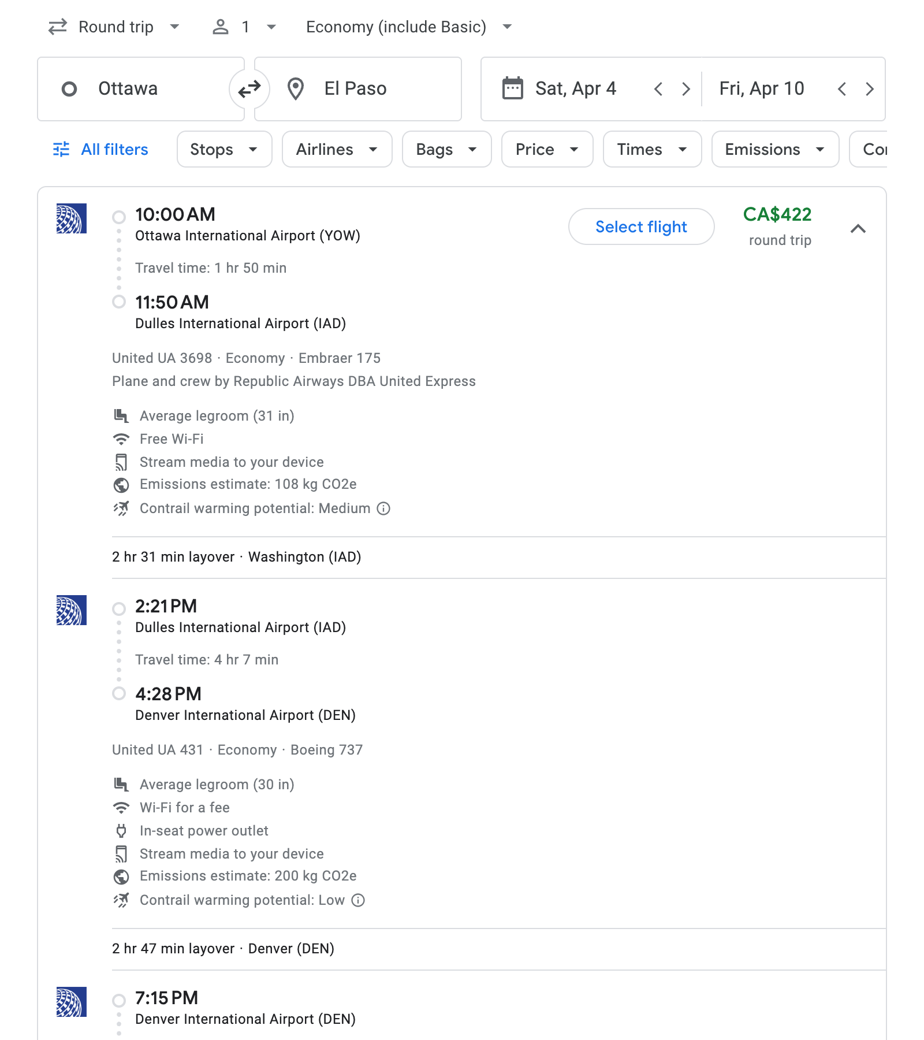The image size is (924, 1040).
Task: Open the Times filter menu
Action: pos(651,149)
